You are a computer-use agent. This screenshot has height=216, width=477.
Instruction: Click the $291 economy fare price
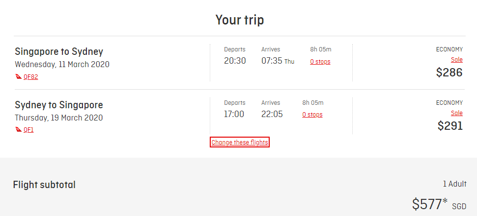coord(450,126)
